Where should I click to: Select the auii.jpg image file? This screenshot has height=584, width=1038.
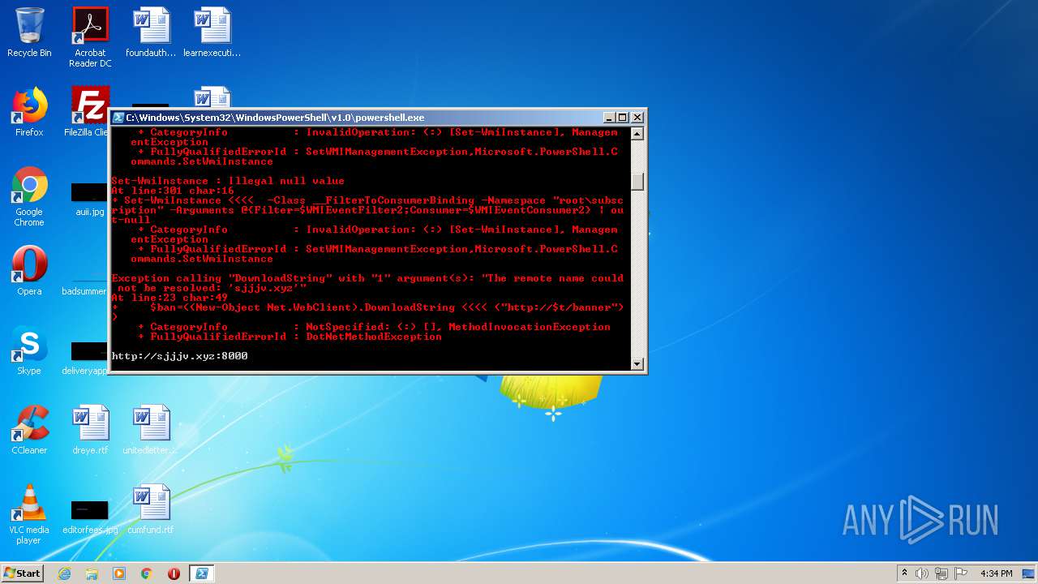point(90,200)
